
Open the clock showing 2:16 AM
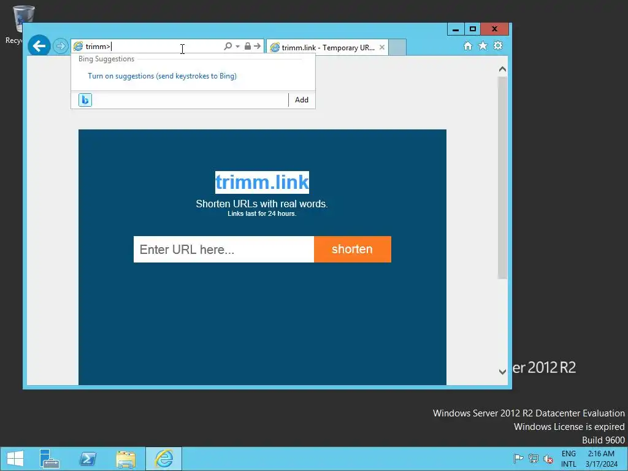coord(601,459)
